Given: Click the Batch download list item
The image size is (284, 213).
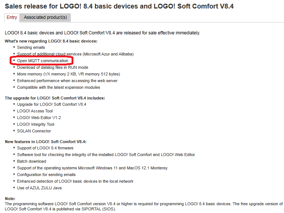Looking at the screenshot, I should point(32,161).
